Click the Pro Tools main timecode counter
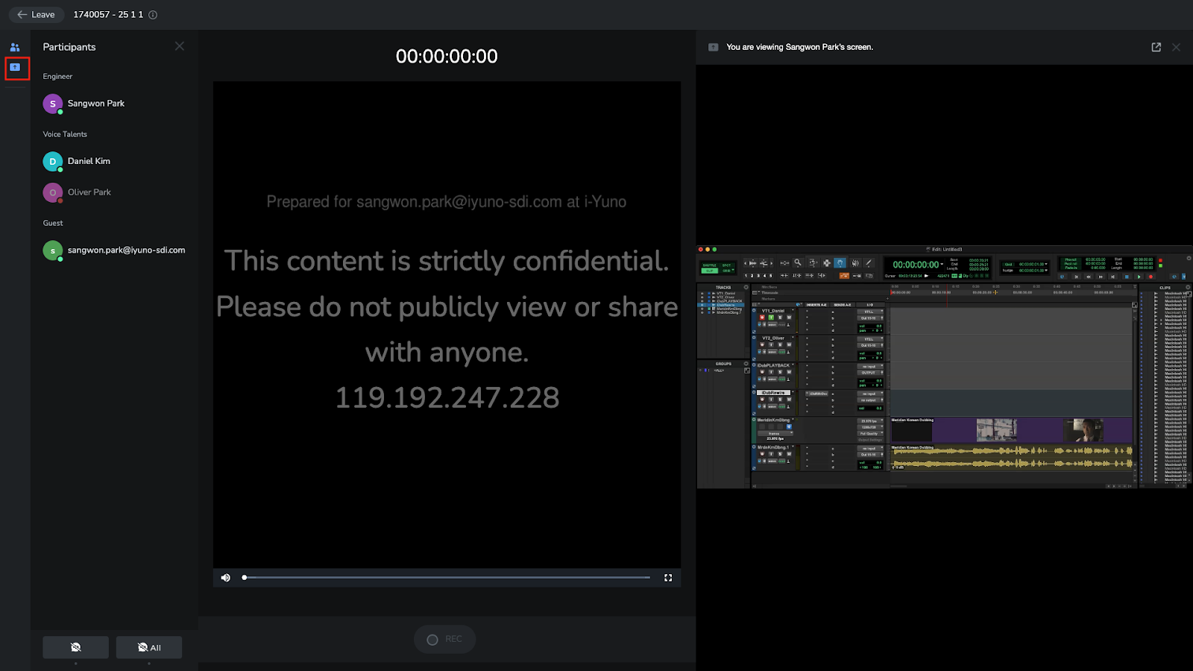 coord(916,265)
